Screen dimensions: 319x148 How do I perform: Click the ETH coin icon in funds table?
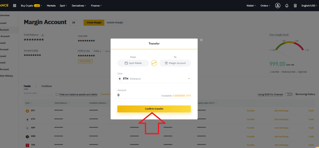(x=28, y=119)
